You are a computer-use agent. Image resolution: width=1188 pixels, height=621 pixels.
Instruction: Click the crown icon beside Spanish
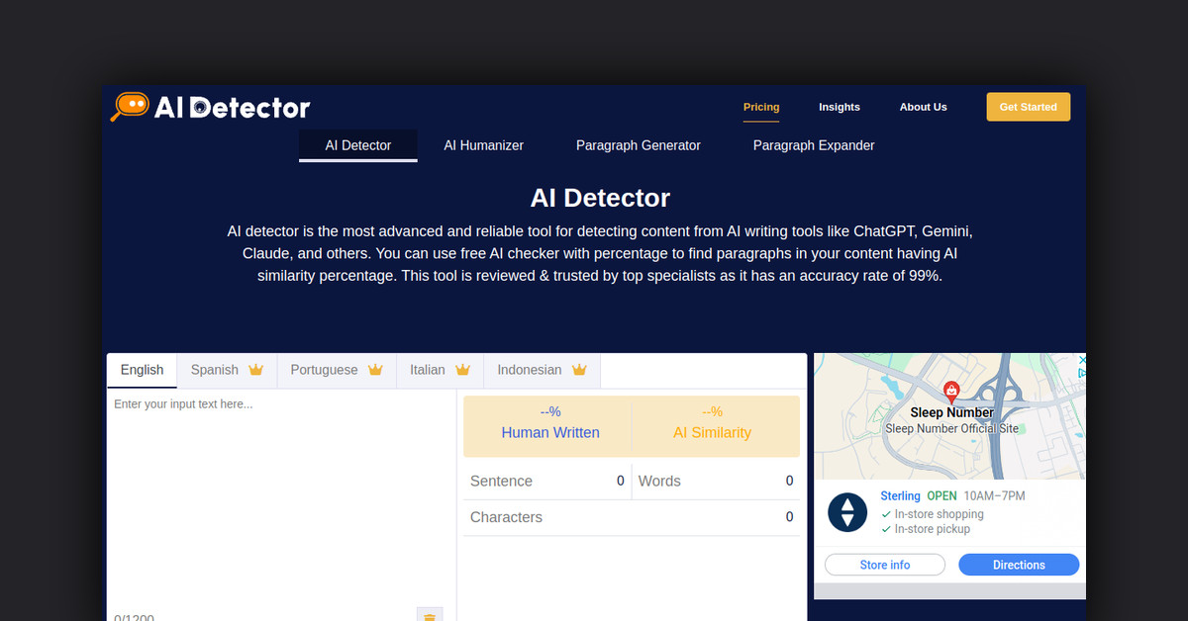pyautogui.click(x=255, y=369)
